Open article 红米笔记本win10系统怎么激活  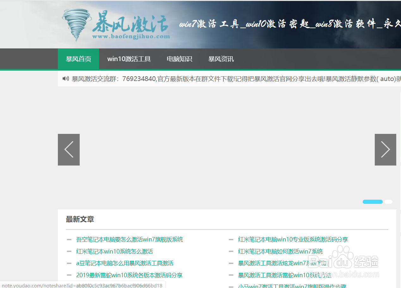(114, 252)
